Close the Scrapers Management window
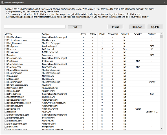This screenshot has height=135, width=167. pos(164,3)
